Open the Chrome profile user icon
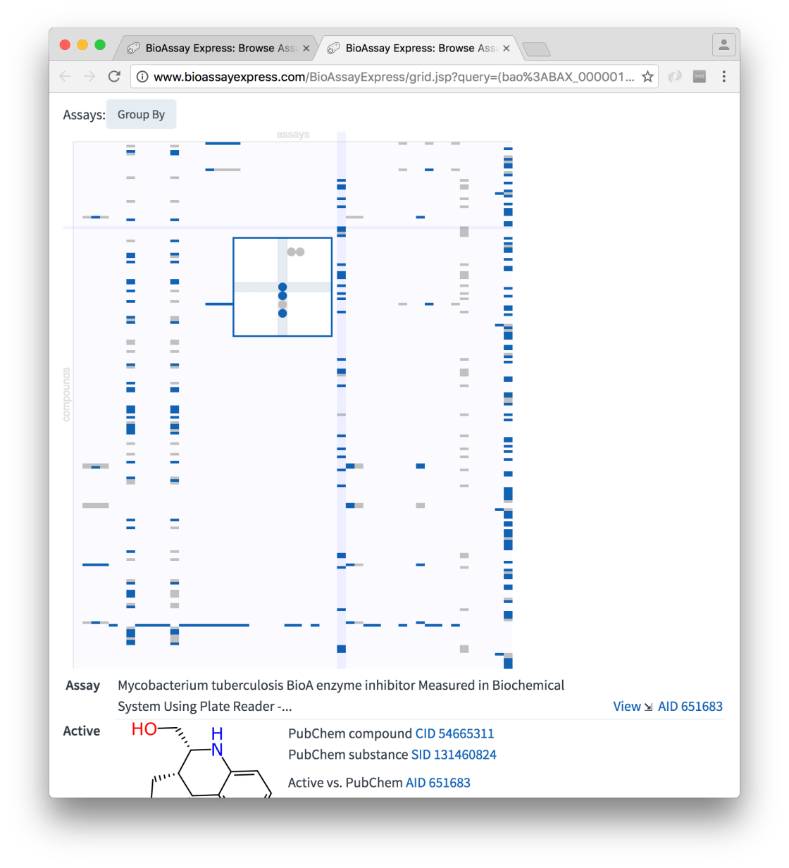Screen dimensions: 789x868 (723, 45)
